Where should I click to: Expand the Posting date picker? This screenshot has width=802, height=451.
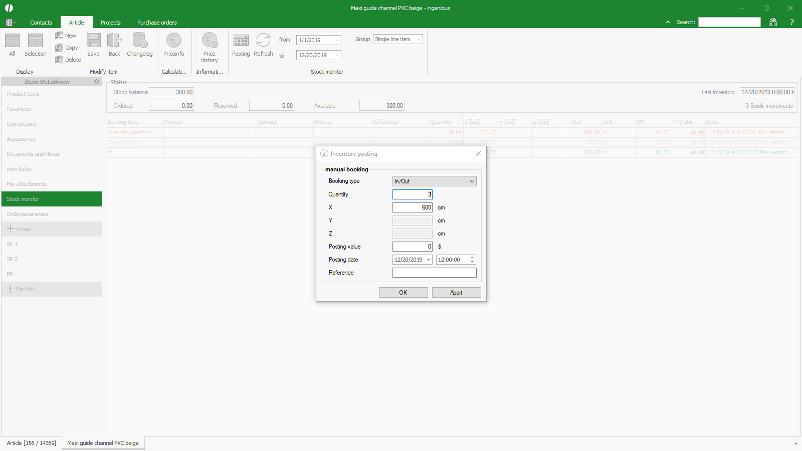pyautogui.click(x=429, y=260)
